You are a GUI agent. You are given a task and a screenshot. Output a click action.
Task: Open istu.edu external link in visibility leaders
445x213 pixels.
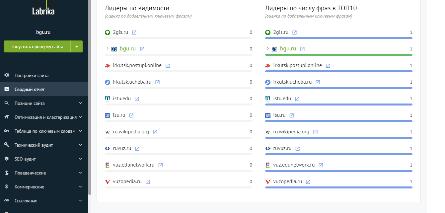[137, 99]
